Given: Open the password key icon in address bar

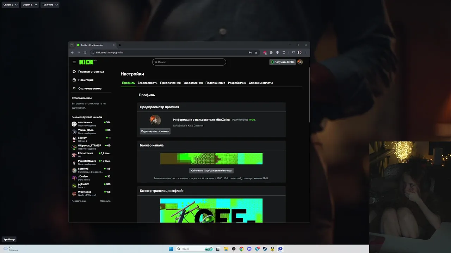Looking at the screenshot, I should [250, 52].
